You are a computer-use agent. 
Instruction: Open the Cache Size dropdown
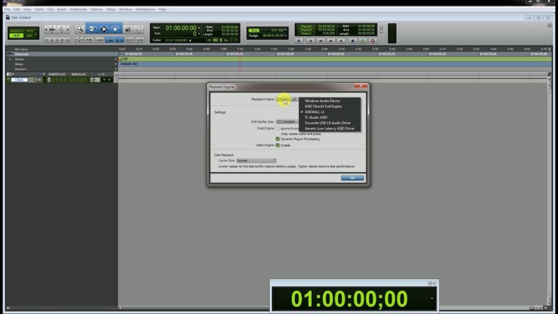click(256, 161)
